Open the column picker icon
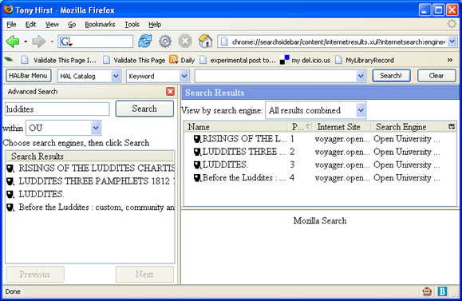 coord(451,127)
